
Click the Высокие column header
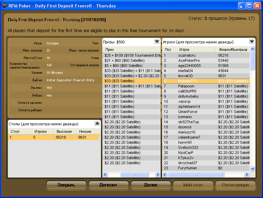64,131
